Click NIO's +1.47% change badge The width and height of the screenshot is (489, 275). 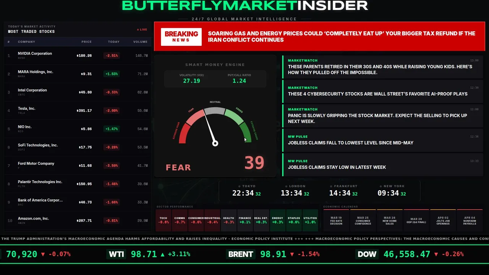coord(112,129)
